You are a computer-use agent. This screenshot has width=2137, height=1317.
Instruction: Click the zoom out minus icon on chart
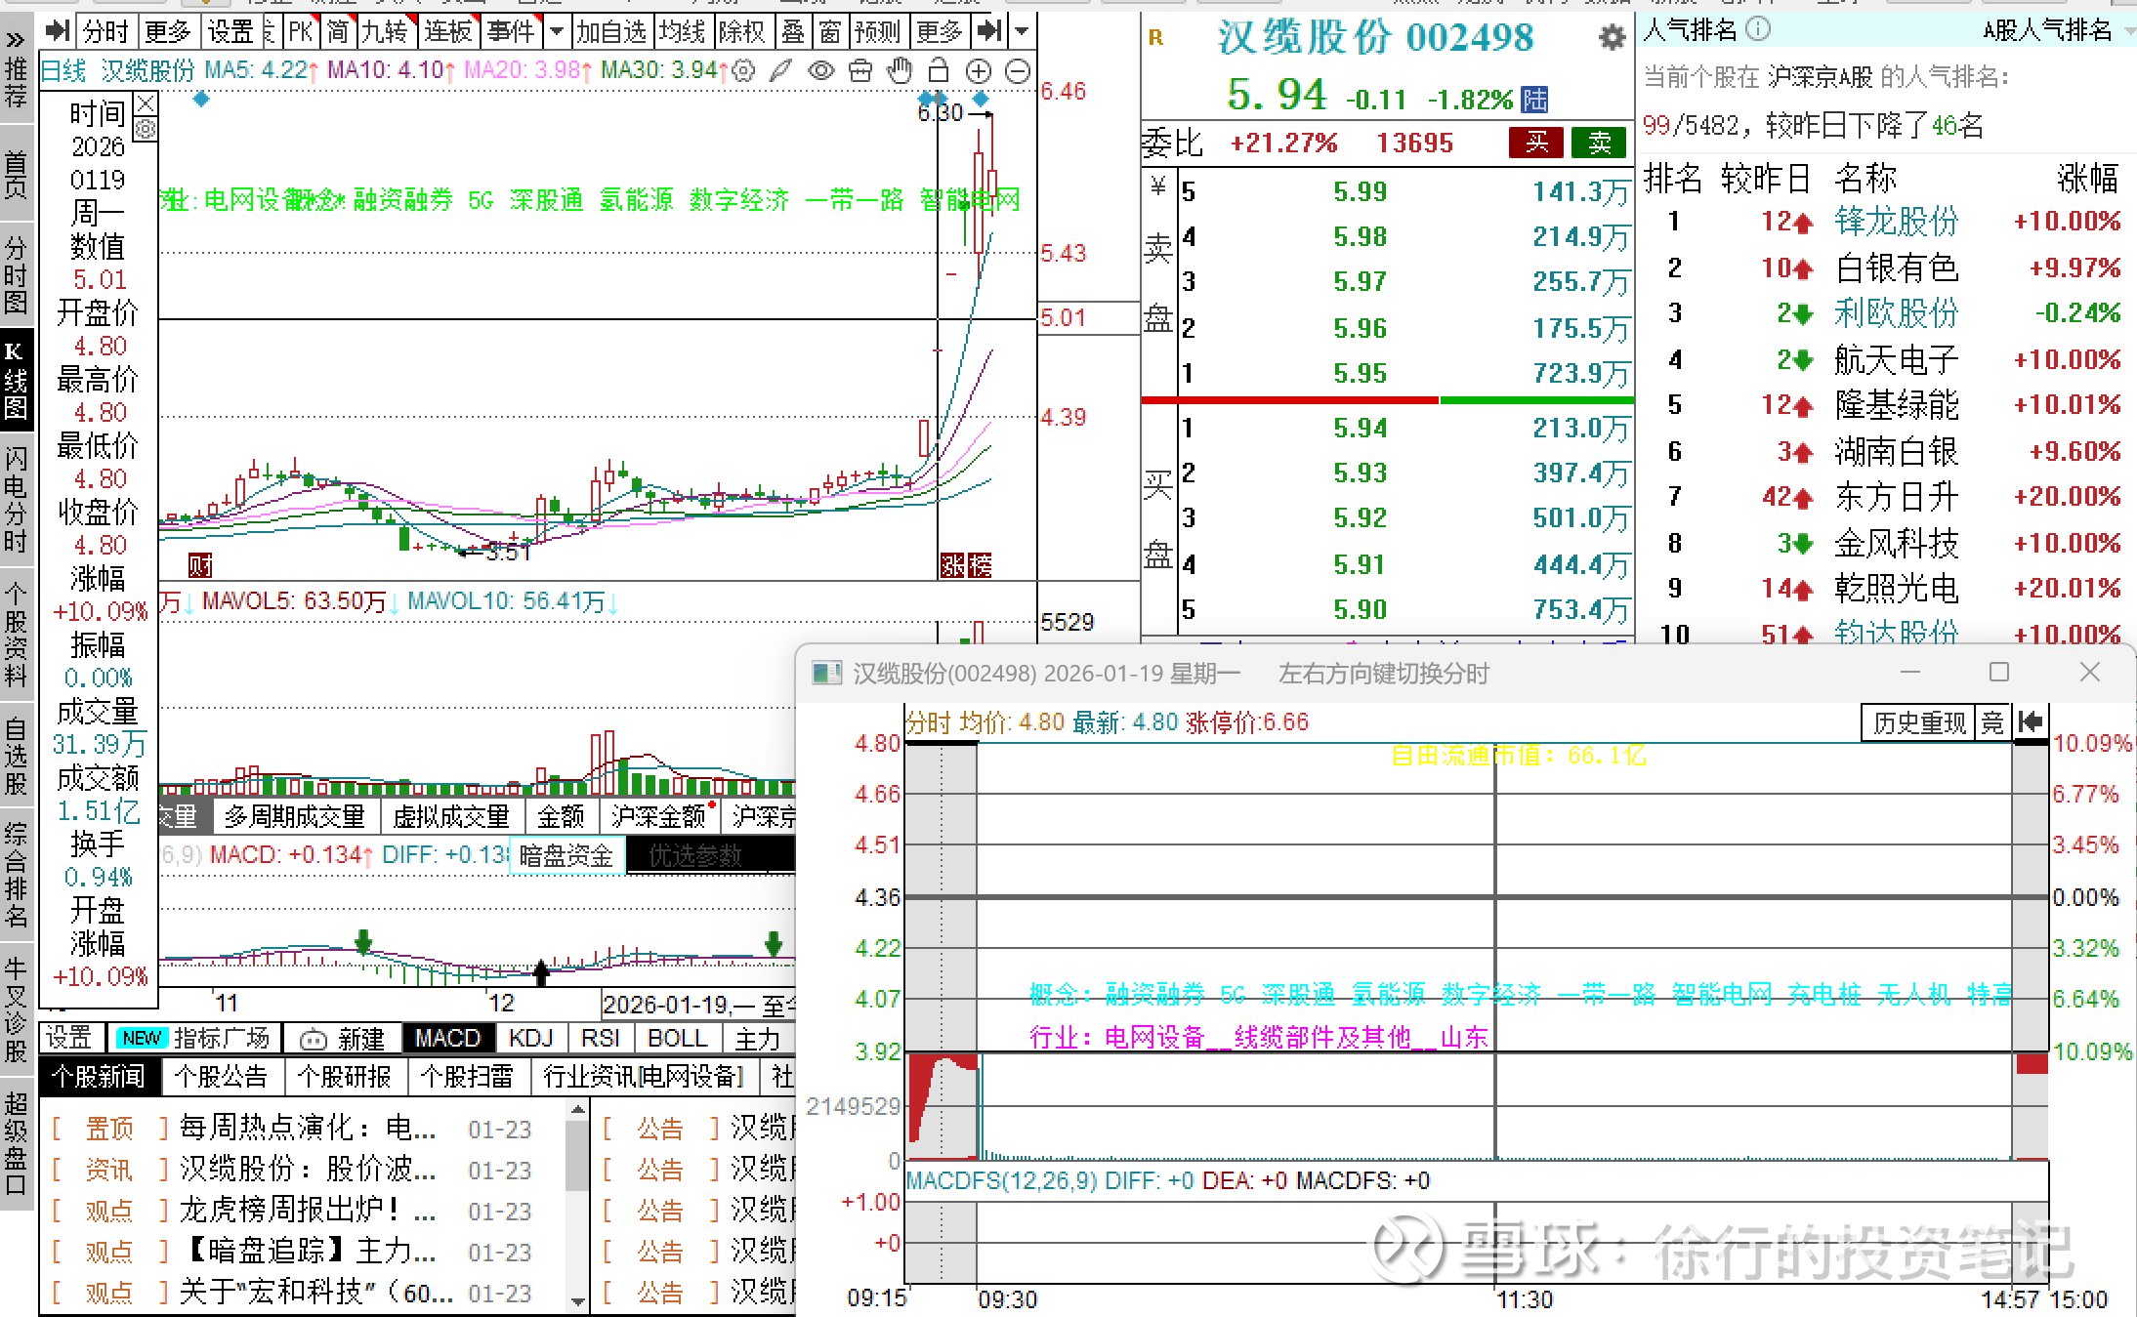coord(1017,70)
